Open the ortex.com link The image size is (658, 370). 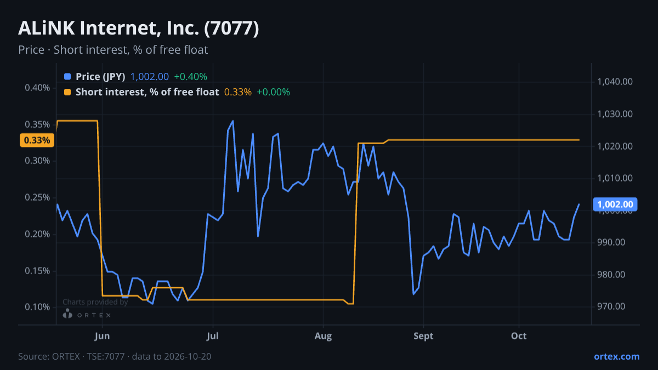616,356
